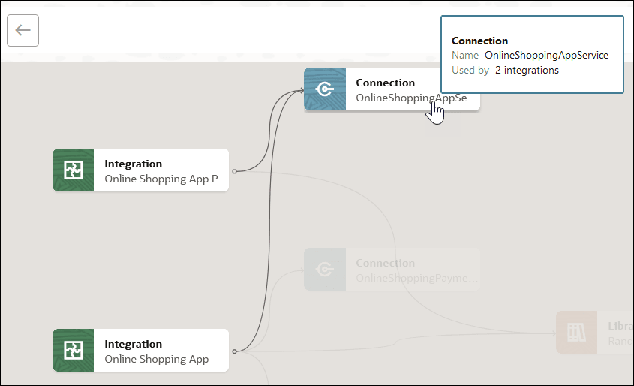Click the Online Shopping App P... integration puzzle icon
The image size is (634, 386).
[x=74, y=170]
